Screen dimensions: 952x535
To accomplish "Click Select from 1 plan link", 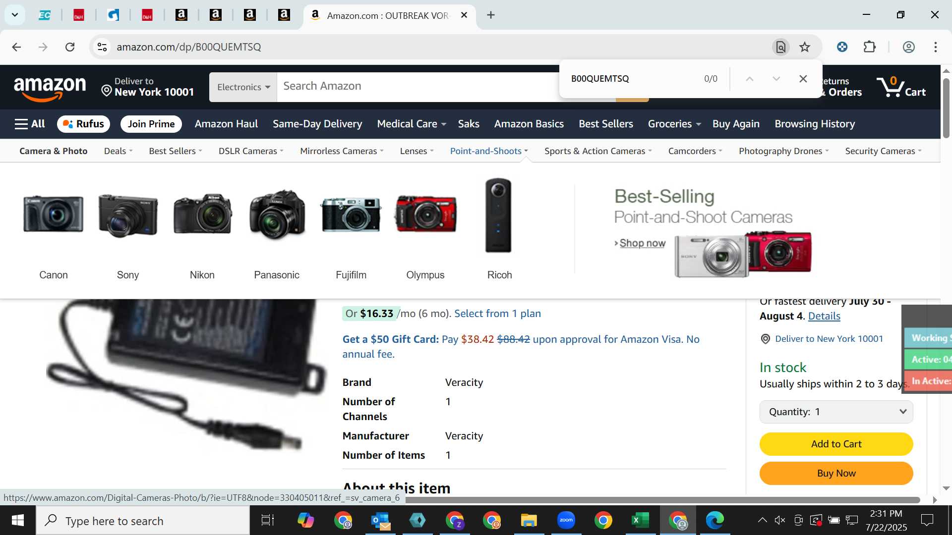I will [497, 314].
